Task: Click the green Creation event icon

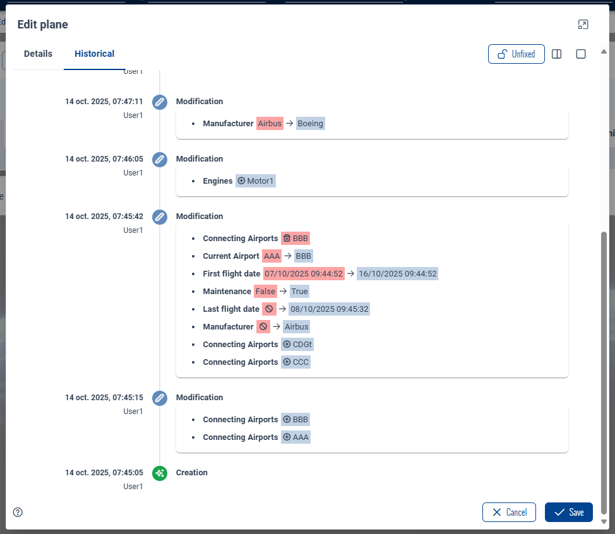Action: click(x=160, y=473)
